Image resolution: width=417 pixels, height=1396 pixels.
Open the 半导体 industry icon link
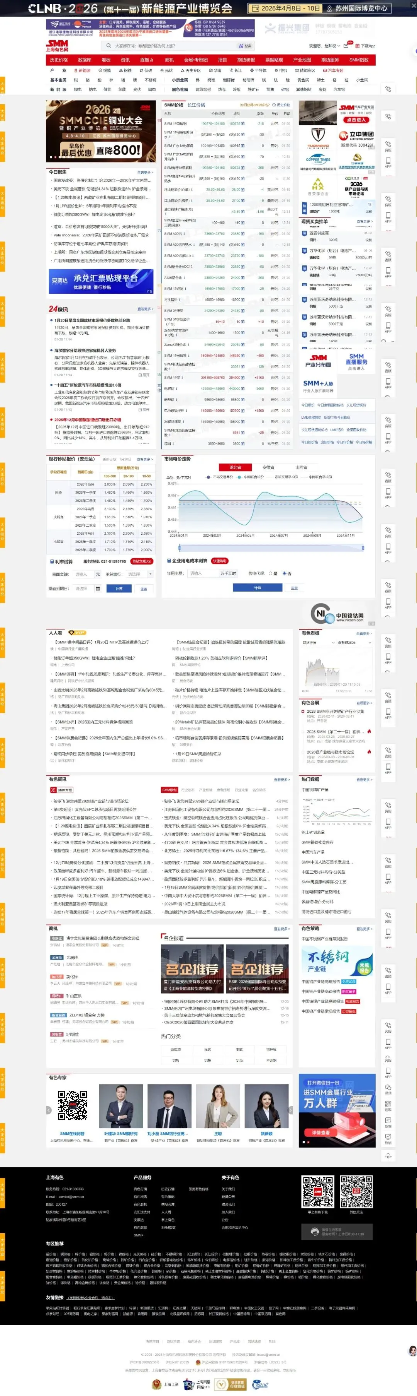(x=259, y=70)
